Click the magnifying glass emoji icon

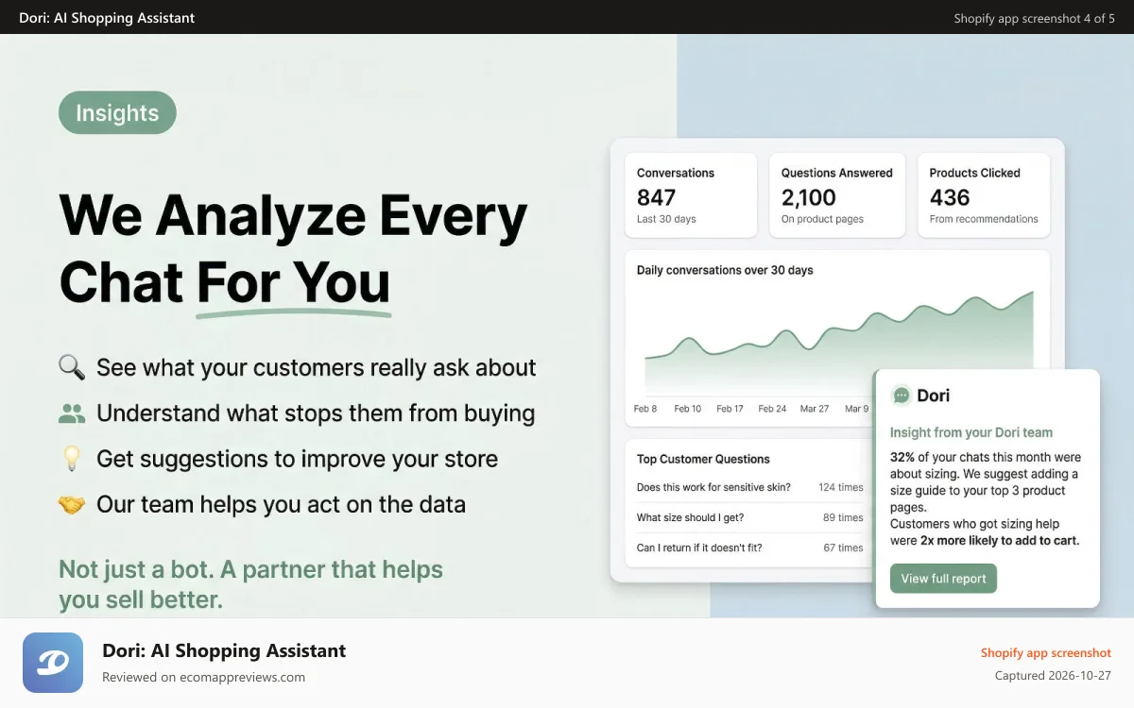pos(72,367)
